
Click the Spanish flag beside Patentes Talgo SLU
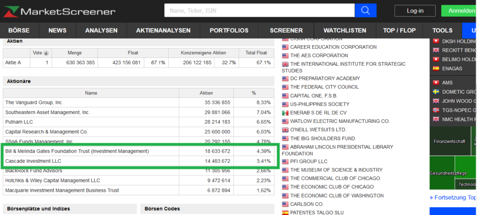(285, 213)
